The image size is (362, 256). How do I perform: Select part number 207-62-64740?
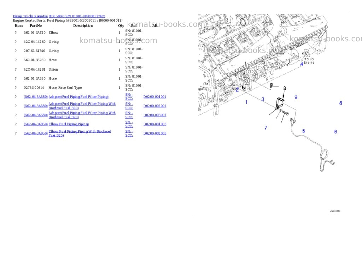[x=35, y=51]
